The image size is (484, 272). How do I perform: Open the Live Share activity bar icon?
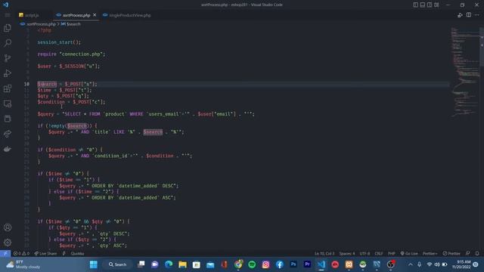point(8,134)
